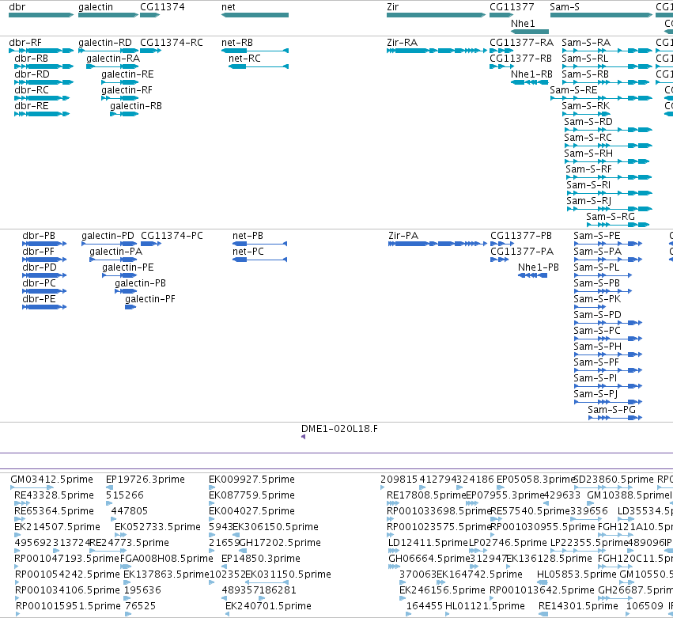Select CG11377-PB protein feature

point(502,244)
